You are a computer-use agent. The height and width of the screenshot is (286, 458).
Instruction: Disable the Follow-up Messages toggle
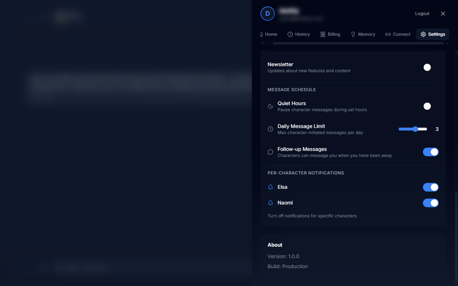430,152
